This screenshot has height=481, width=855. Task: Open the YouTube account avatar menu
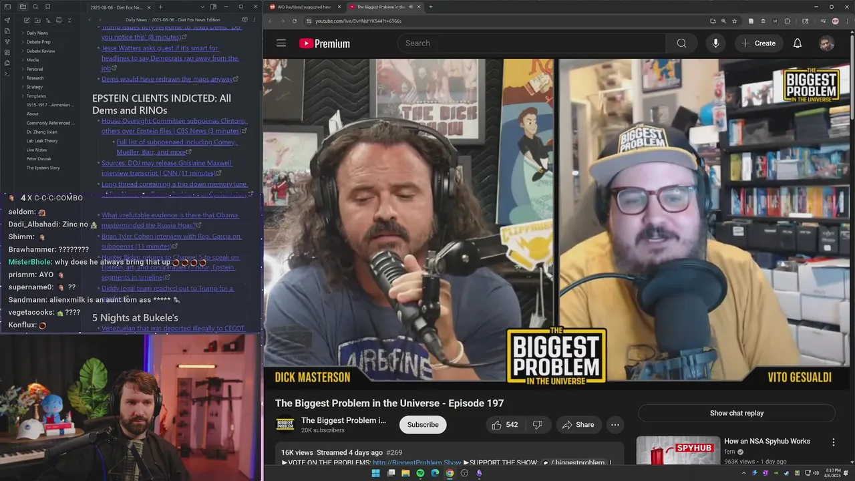[827, 43]
